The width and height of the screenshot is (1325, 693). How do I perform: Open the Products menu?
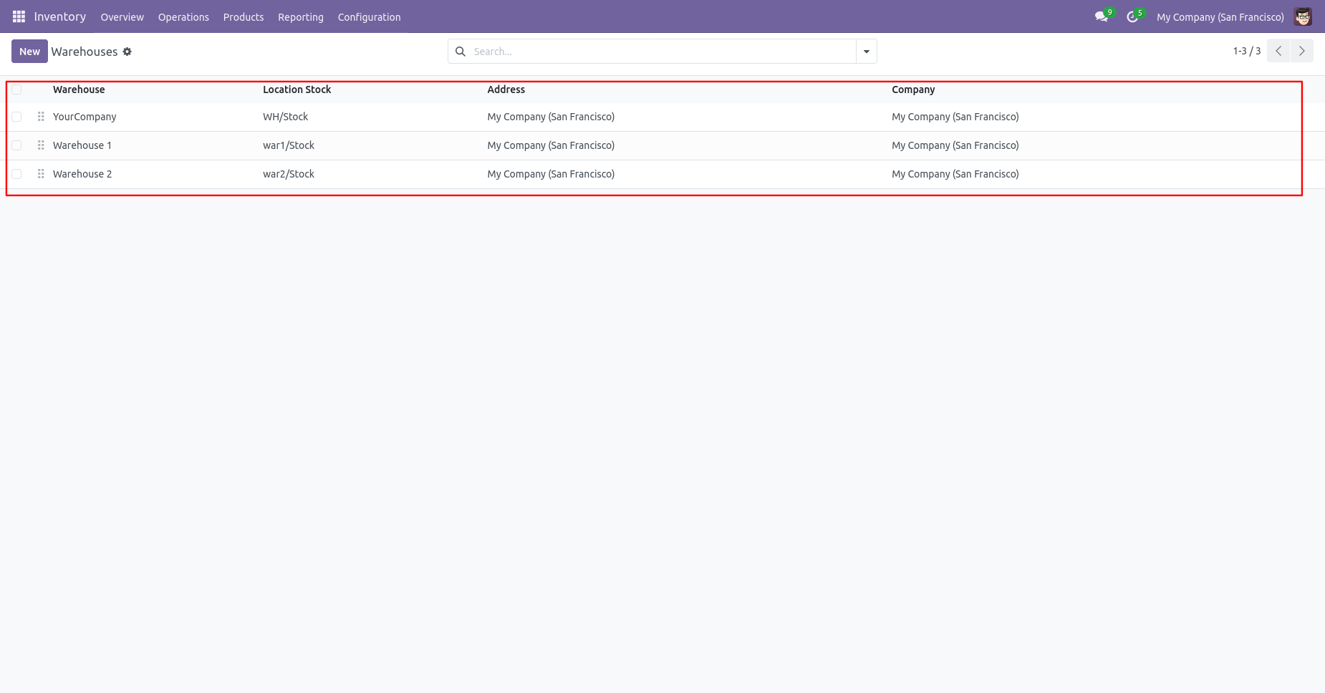pos(244,17)
